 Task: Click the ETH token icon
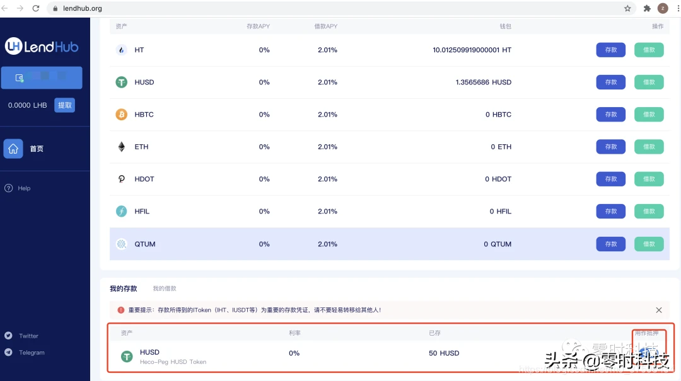pos(122,147)
